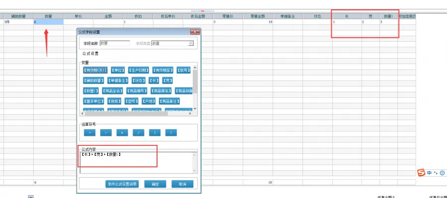Viewport: 447px width, 198px height.
Task: Click the 折扣 column header
Action: (138, 16)
